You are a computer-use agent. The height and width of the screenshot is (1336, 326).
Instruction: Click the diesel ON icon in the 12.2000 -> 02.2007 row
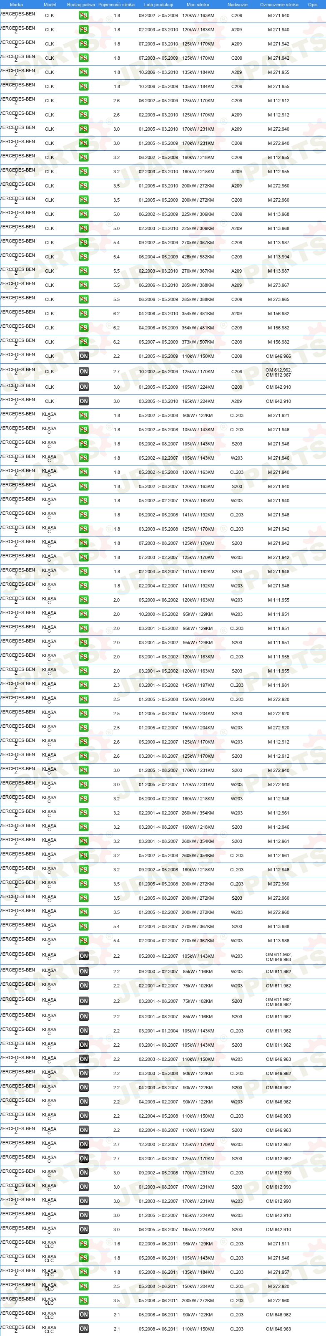coord(83,1144)
